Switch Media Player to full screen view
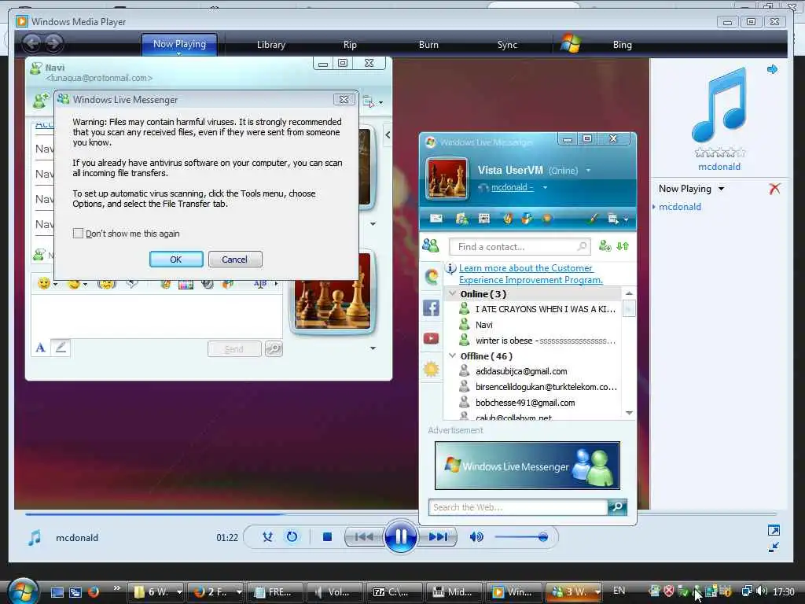The height and width of the screenshot is (604, 805). tap(774, 530)
